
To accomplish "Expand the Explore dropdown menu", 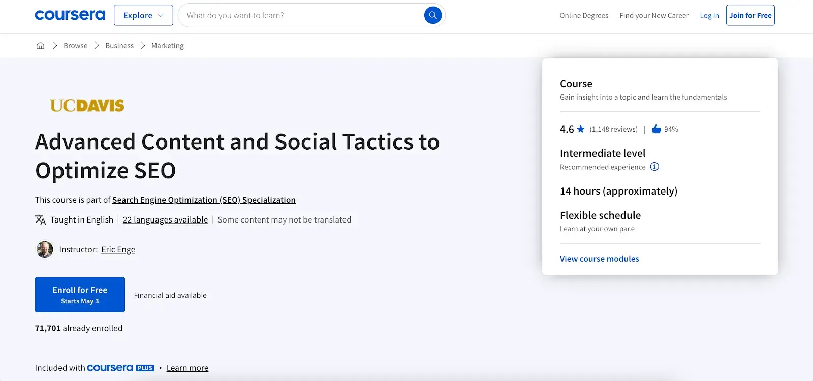I will click(143, 15).
